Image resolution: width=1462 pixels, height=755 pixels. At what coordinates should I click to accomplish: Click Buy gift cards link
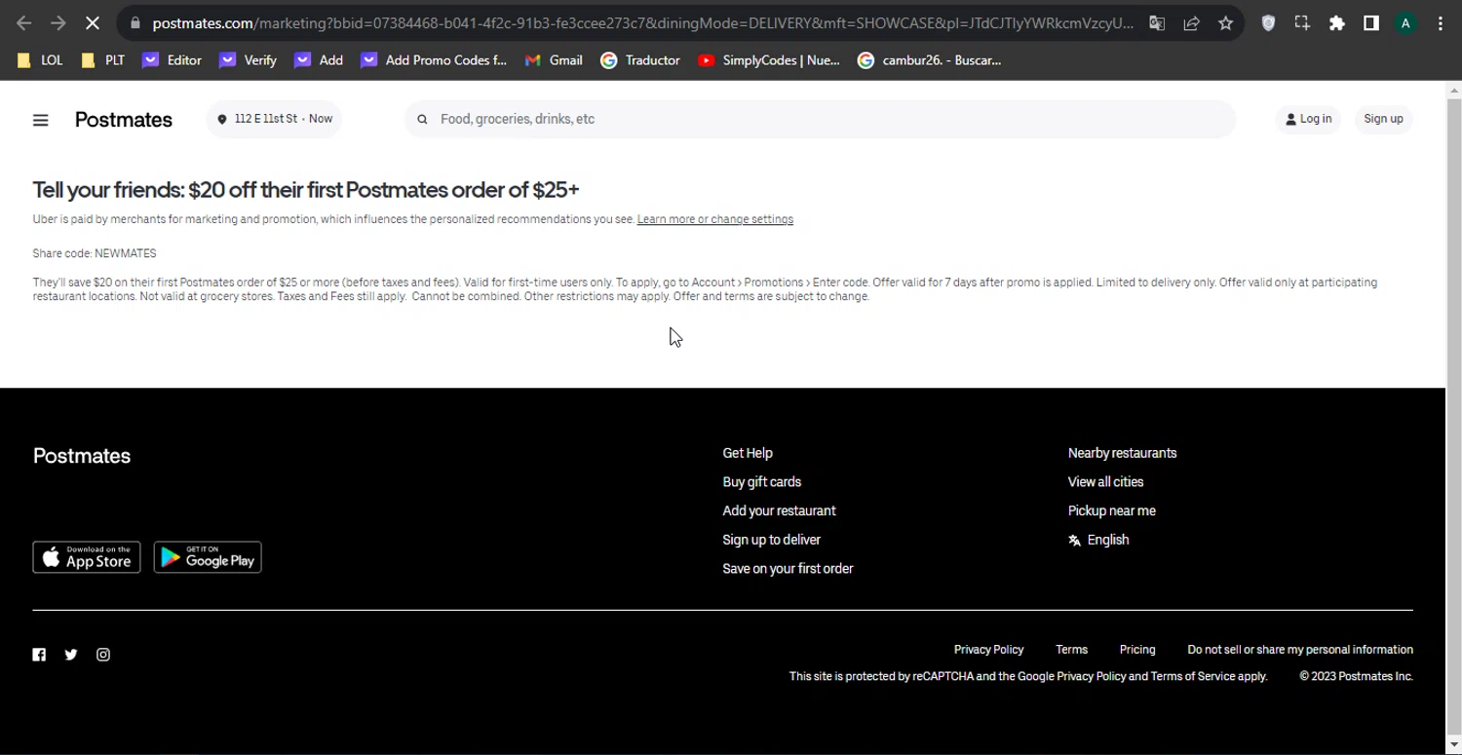[x=761, y=482]
